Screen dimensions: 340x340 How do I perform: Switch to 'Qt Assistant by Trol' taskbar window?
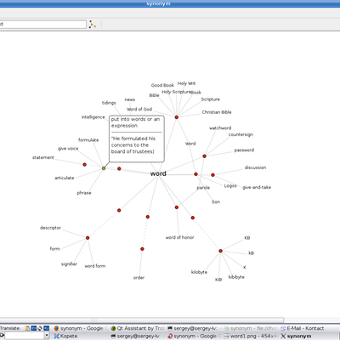(138, 328)
